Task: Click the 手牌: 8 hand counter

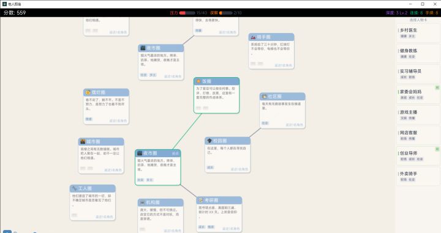Action: [432, 13]
